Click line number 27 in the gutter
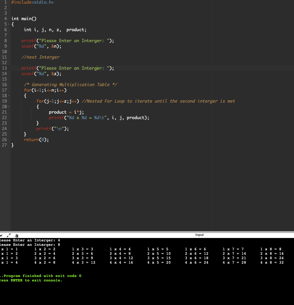This screenshot has height=305, width=294. coord(4,145)
